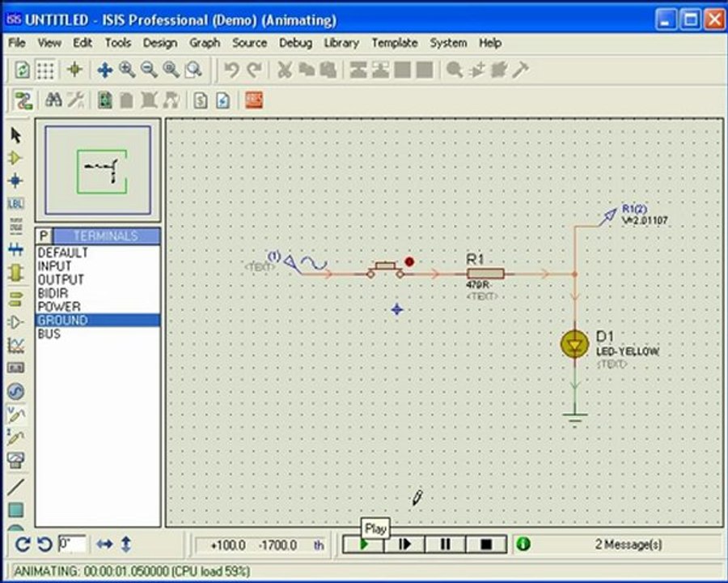Toggle the push button switch in schematic
The width and height of the screenshot is (728, 583).
coord(385,270)
